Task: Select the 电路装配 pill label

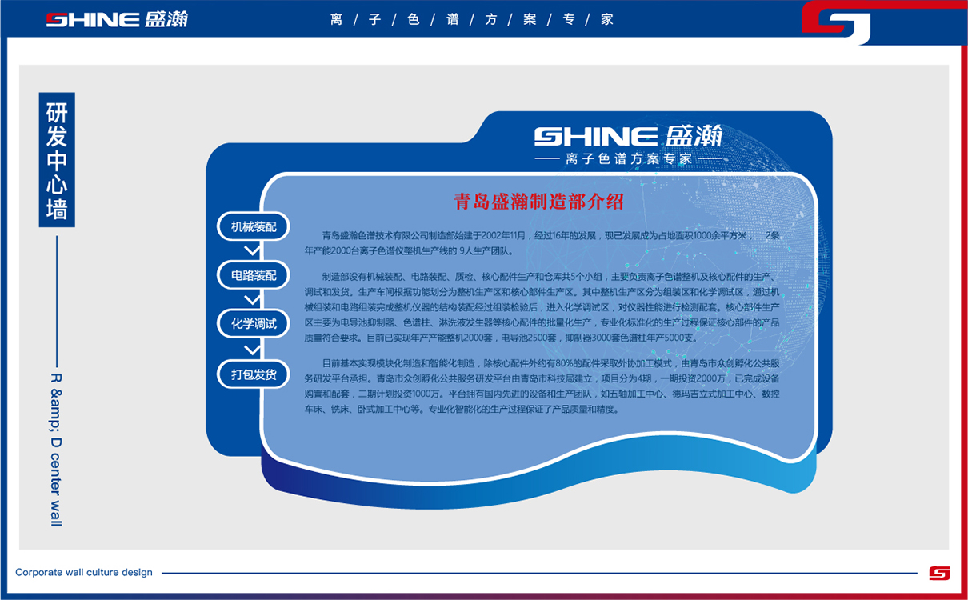Action: coord(254,275)
